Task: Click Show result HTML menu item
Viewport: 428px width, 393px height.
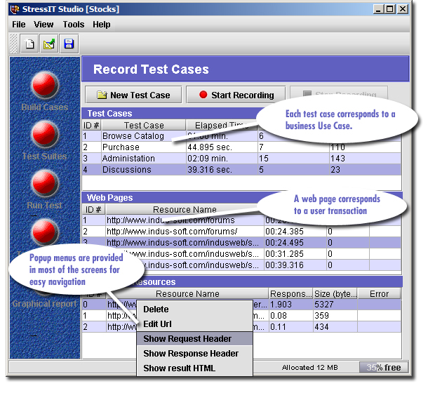Action: [180, 368]
